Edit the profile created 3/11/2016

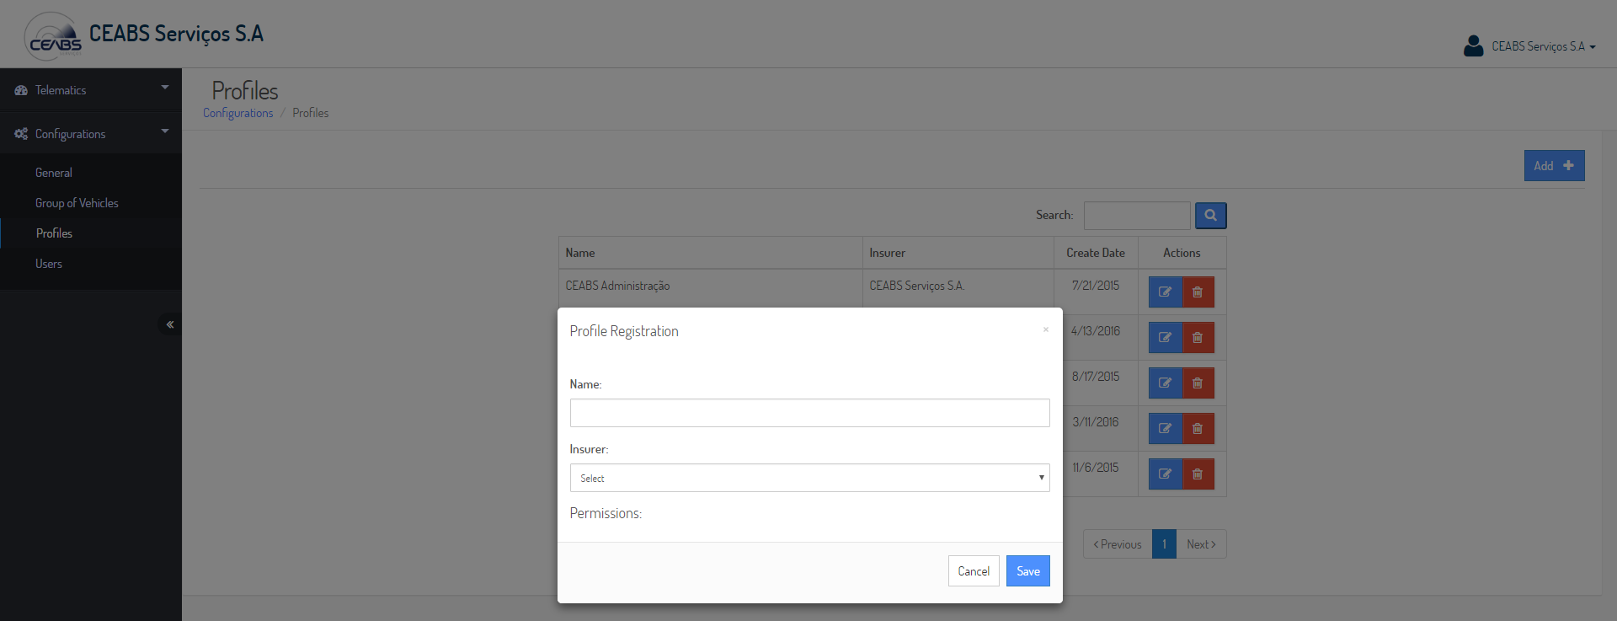point(1165,429)
